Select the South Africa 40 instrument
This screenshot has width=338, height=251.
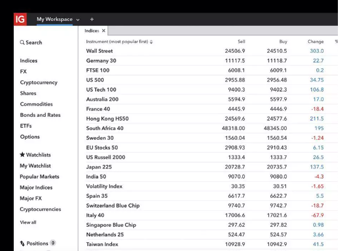pos(105,128)
